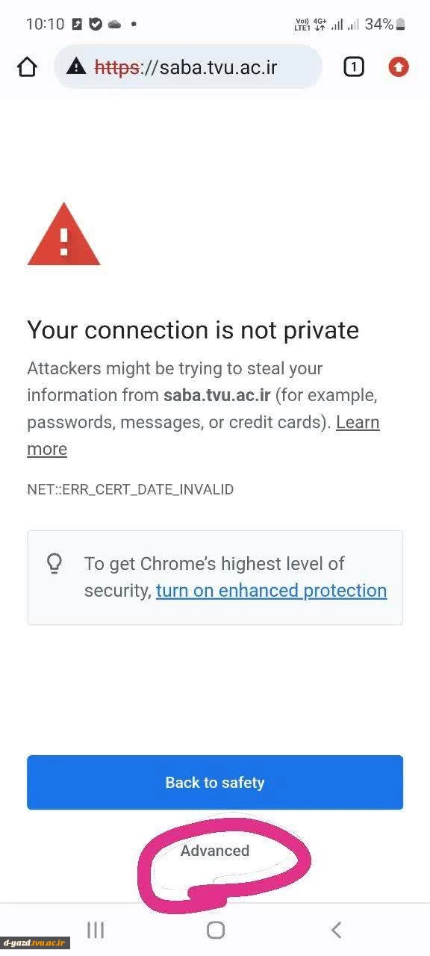
Task: Open the Learn more link
Action: [x=203, y=435]
